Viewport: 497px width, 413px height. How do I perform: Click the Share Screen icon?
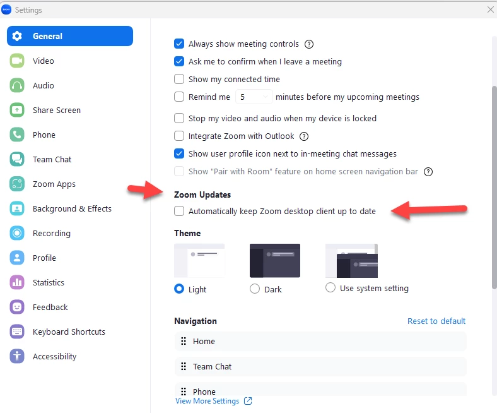pyautogui.click(x=17, y=110)
